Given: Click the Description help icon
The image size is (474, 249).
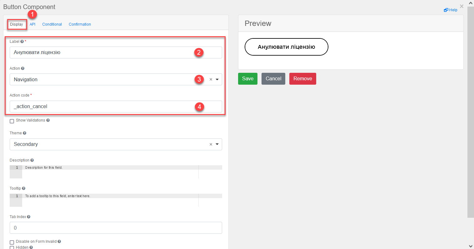Looking at the screenshot, I should [32, 160].
